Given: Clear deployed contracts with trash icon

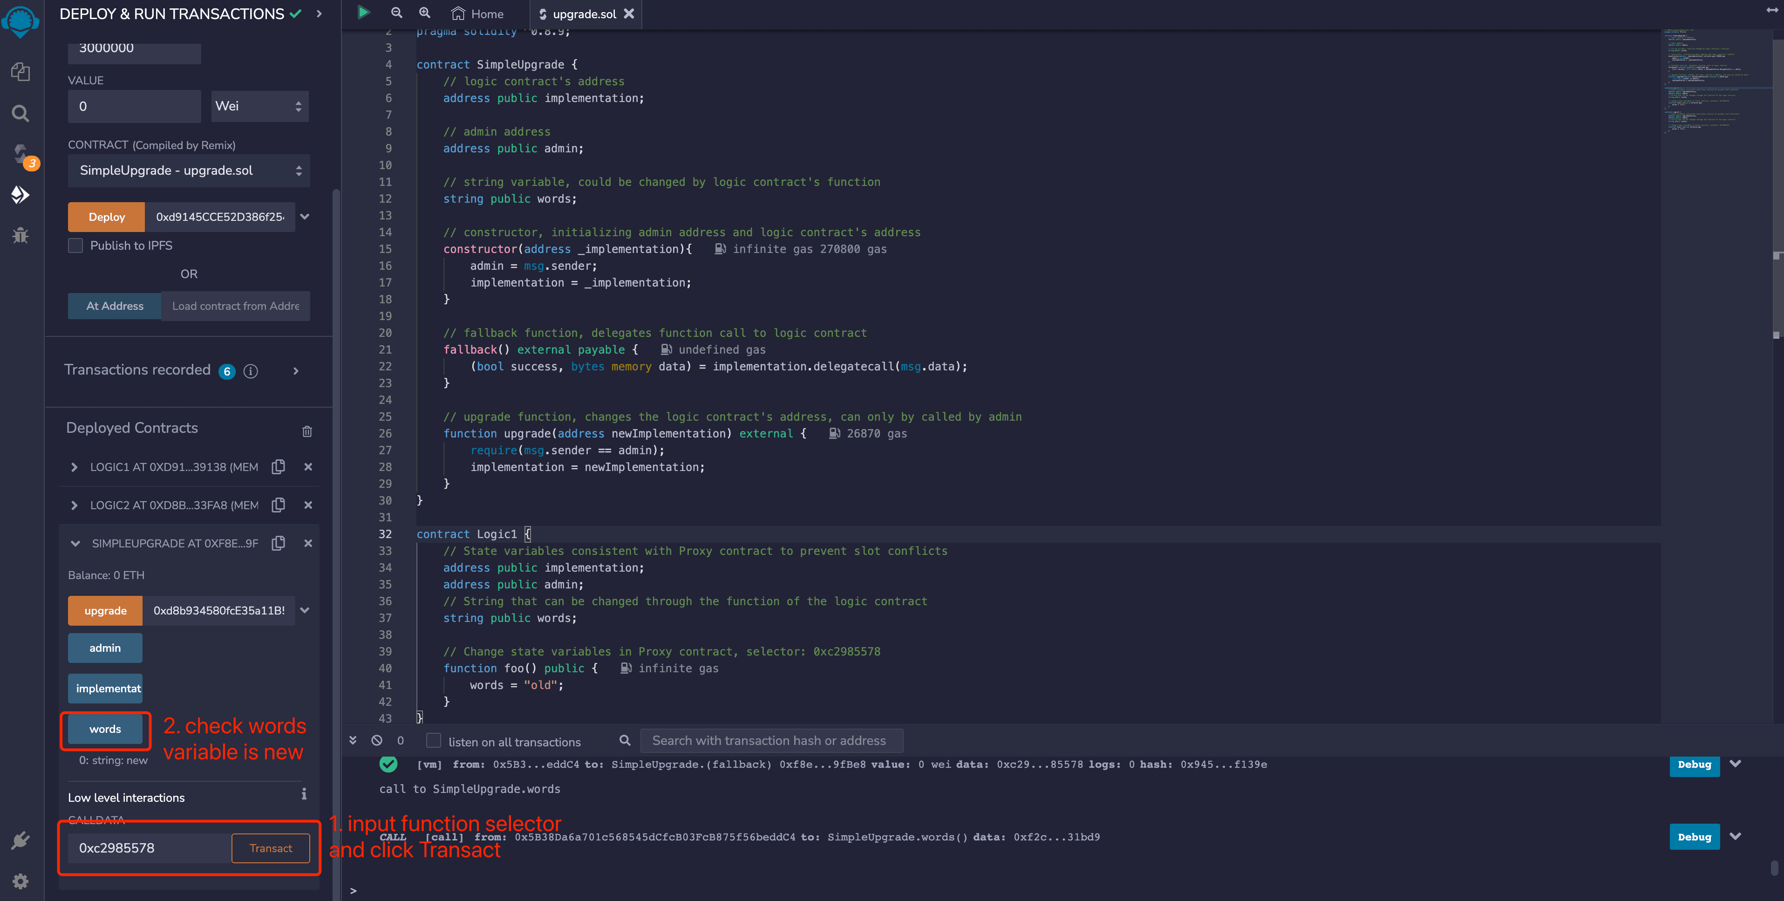Looking at the screenshot, I should (x=307, y=431).
